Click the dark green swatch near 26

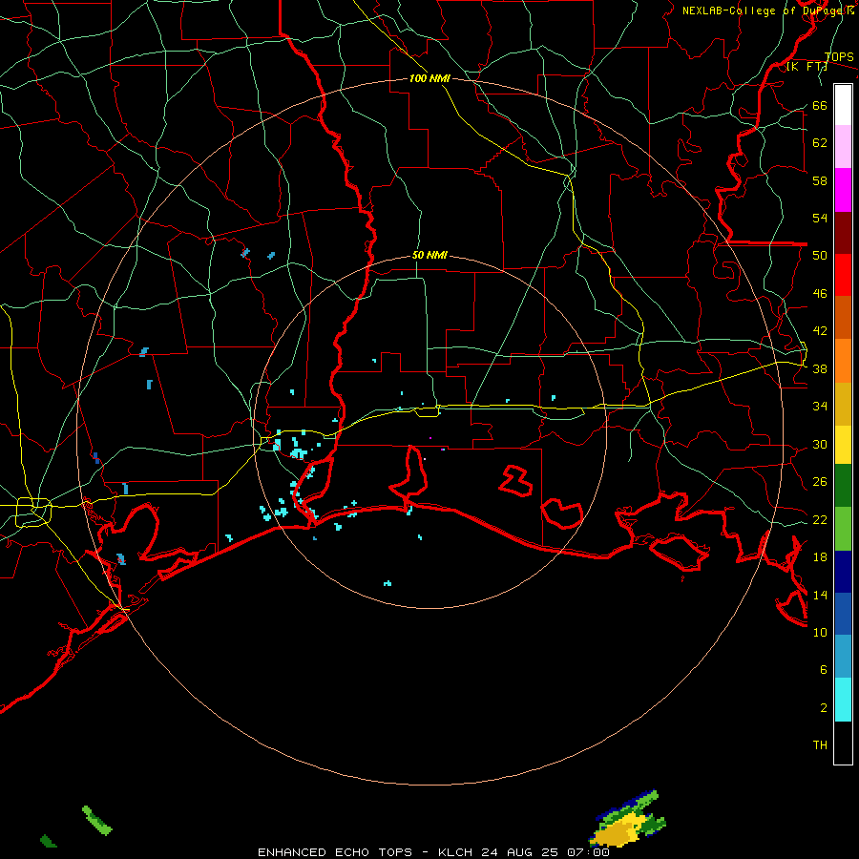pos(843,486)
